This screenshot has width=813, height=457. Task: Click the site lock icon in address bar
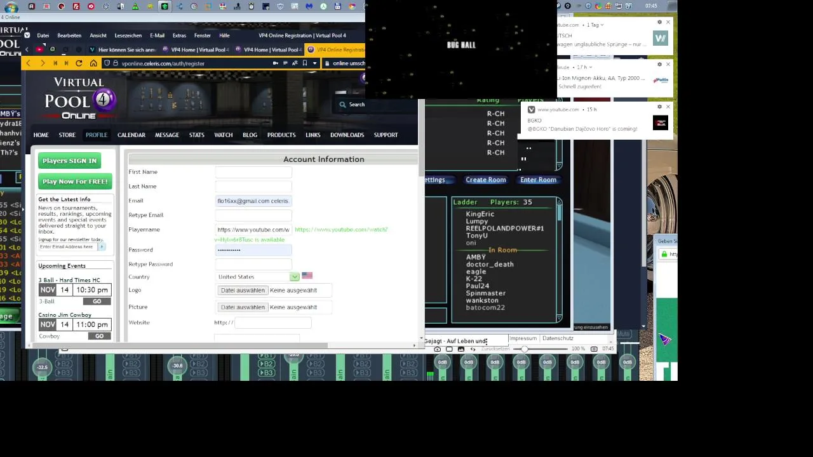pyautogui.click(x=116, y=63)
